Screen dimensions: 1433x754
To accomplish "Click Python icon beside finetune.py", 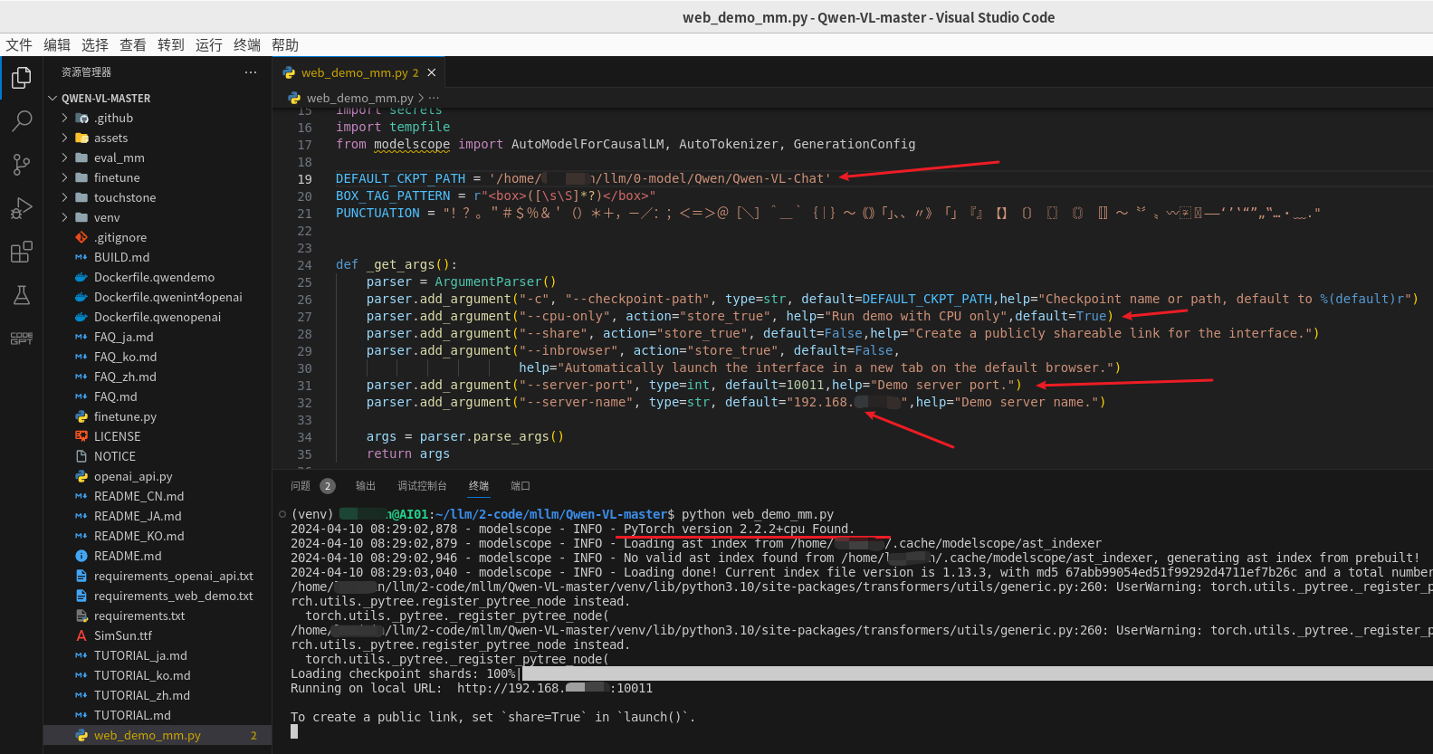I will click(81, 416).
